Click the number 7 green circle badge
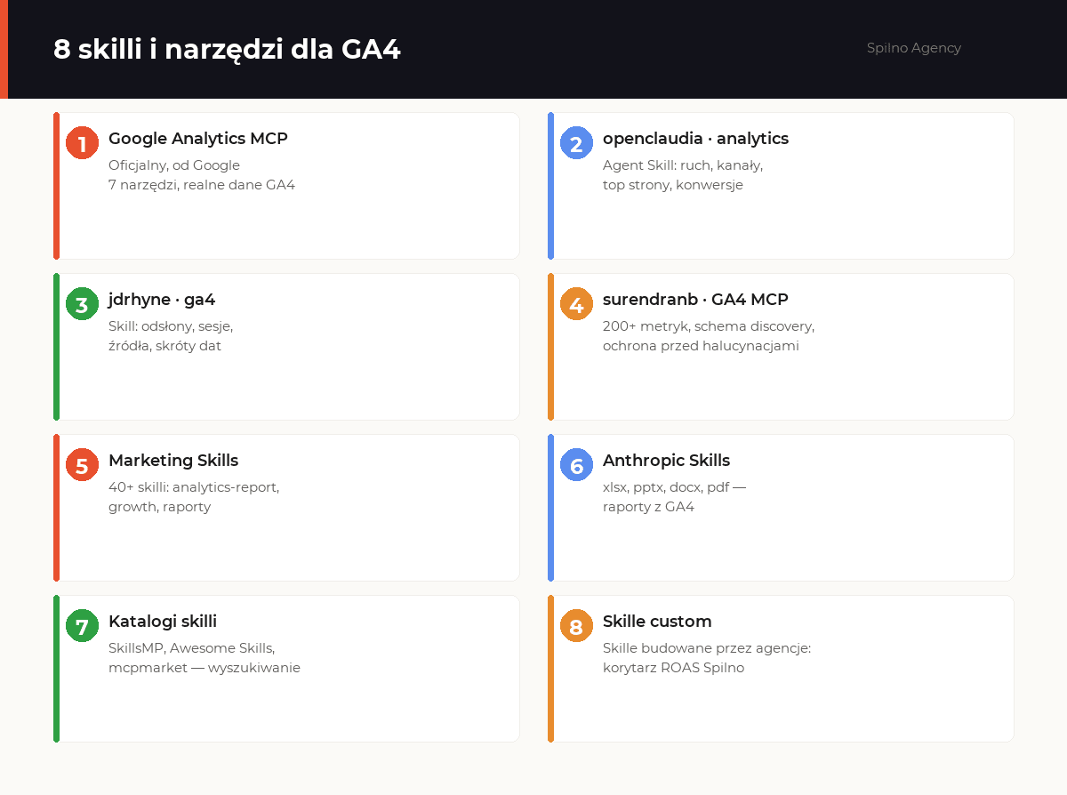This screenshot has height=795, width=1067. 82,626
